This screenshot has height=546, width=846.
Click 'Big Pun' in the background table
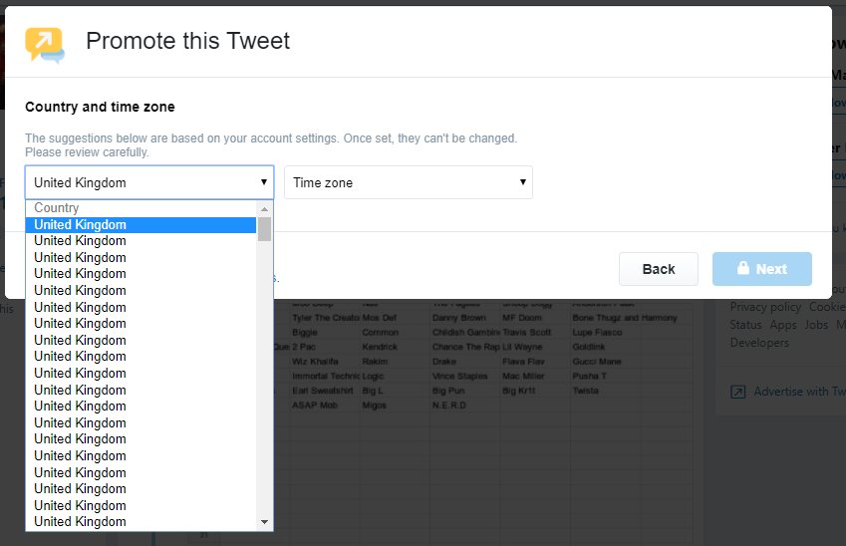click(448, 391)
